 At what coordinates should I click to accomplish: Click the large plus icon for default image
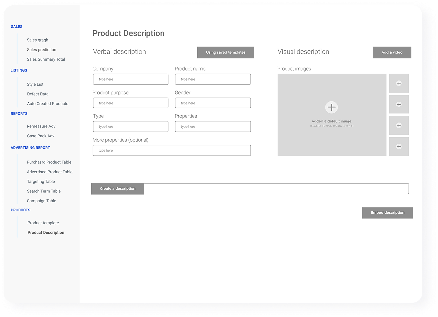[x=331, y=107]
